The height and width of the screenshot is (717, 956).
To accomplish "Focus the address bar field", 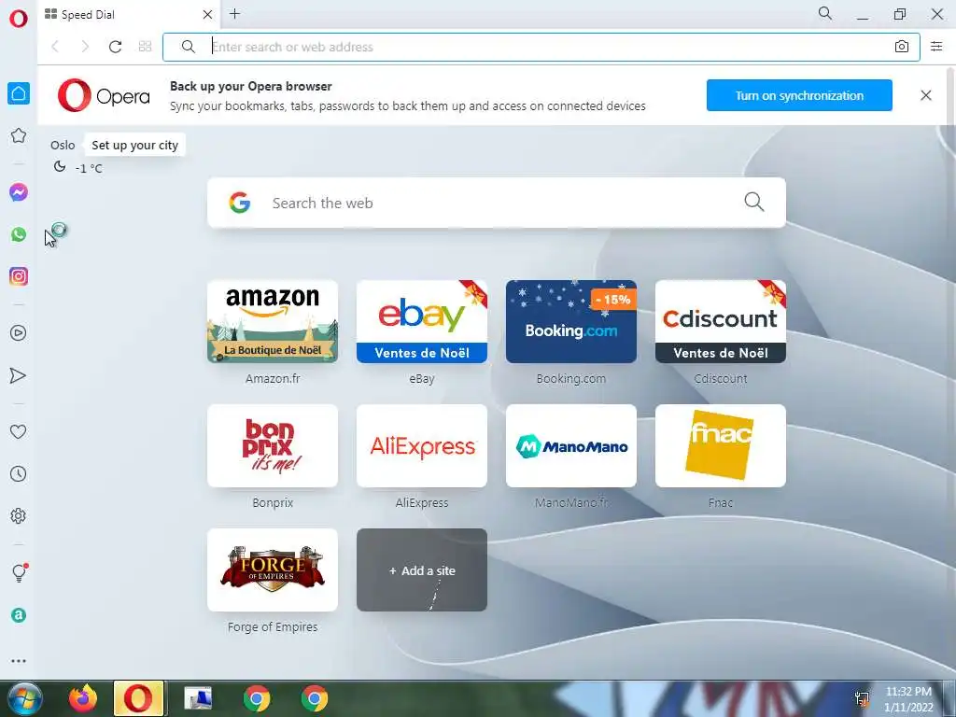I will (x=541, y=47).
